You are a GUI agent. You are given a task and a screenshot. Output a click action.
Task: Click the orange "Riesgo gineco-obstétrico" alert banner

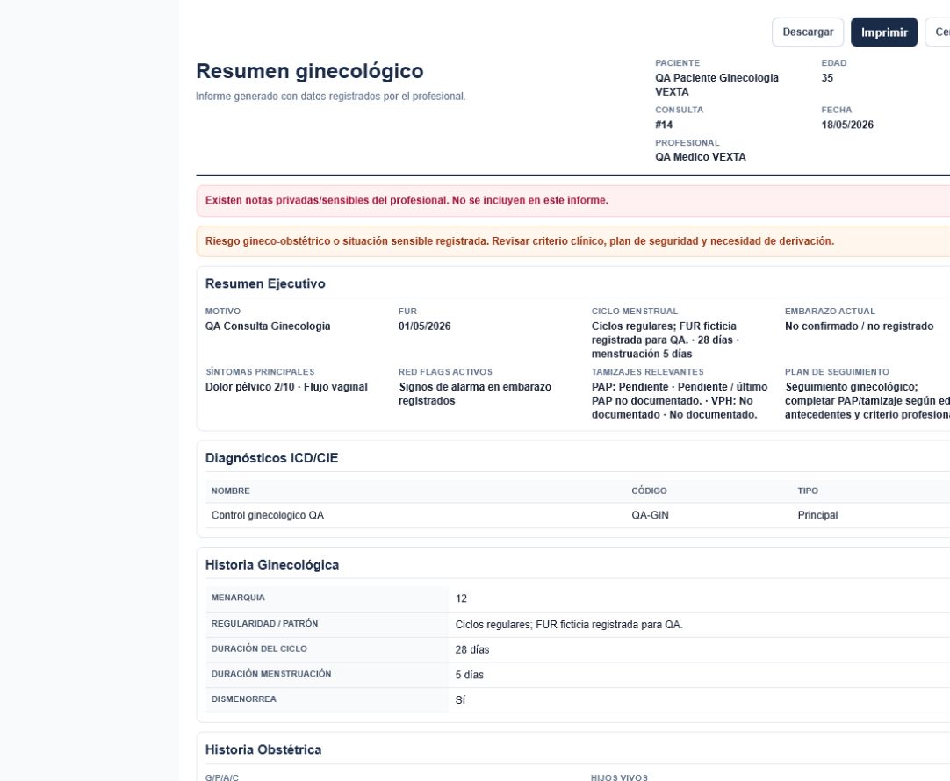click(573, 241)
